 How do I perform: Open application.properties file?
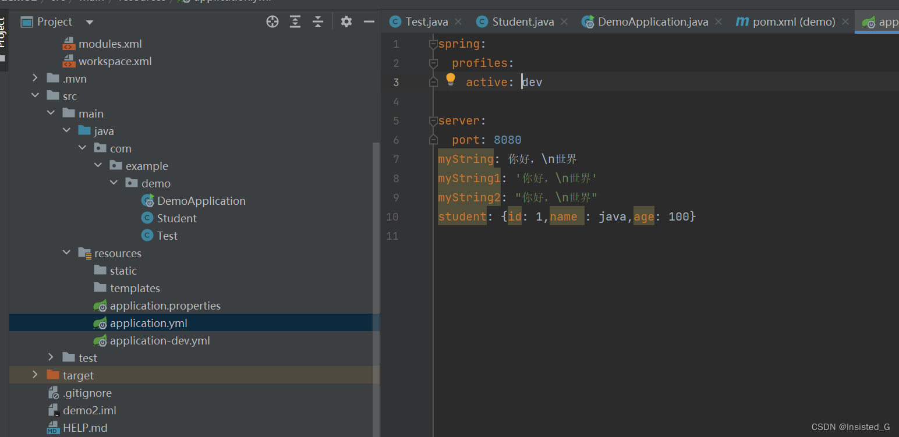[165, 305]
